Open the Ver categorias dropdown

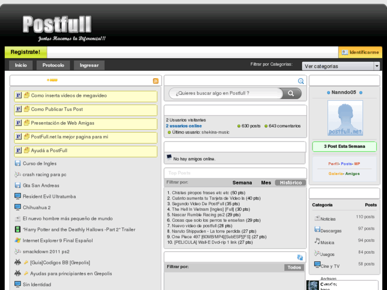pyautogui.click(x=341, y=66)
